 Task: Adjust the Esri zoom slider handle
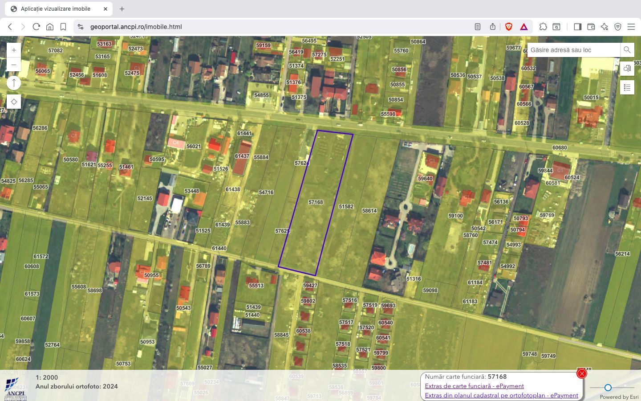608,388
